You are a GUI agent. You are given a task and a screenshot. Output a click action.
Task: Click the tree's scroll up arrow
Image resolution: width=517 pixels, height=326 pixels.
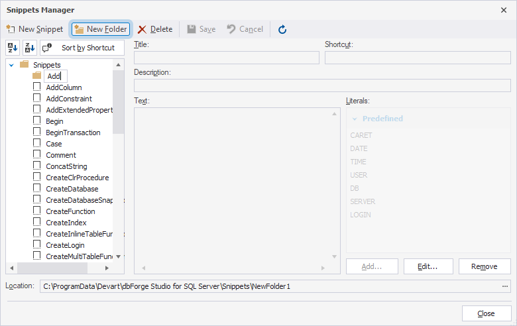coord(119,65)
